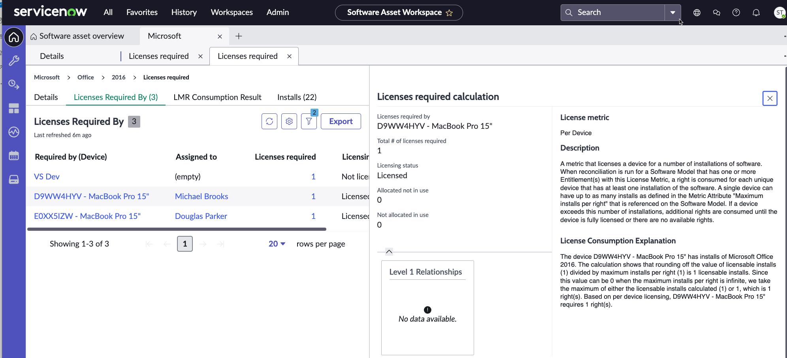Open the help question mark icon
The height and width of the screenshot is (358, 787).
pyautogui.click(x=736, y=13)
